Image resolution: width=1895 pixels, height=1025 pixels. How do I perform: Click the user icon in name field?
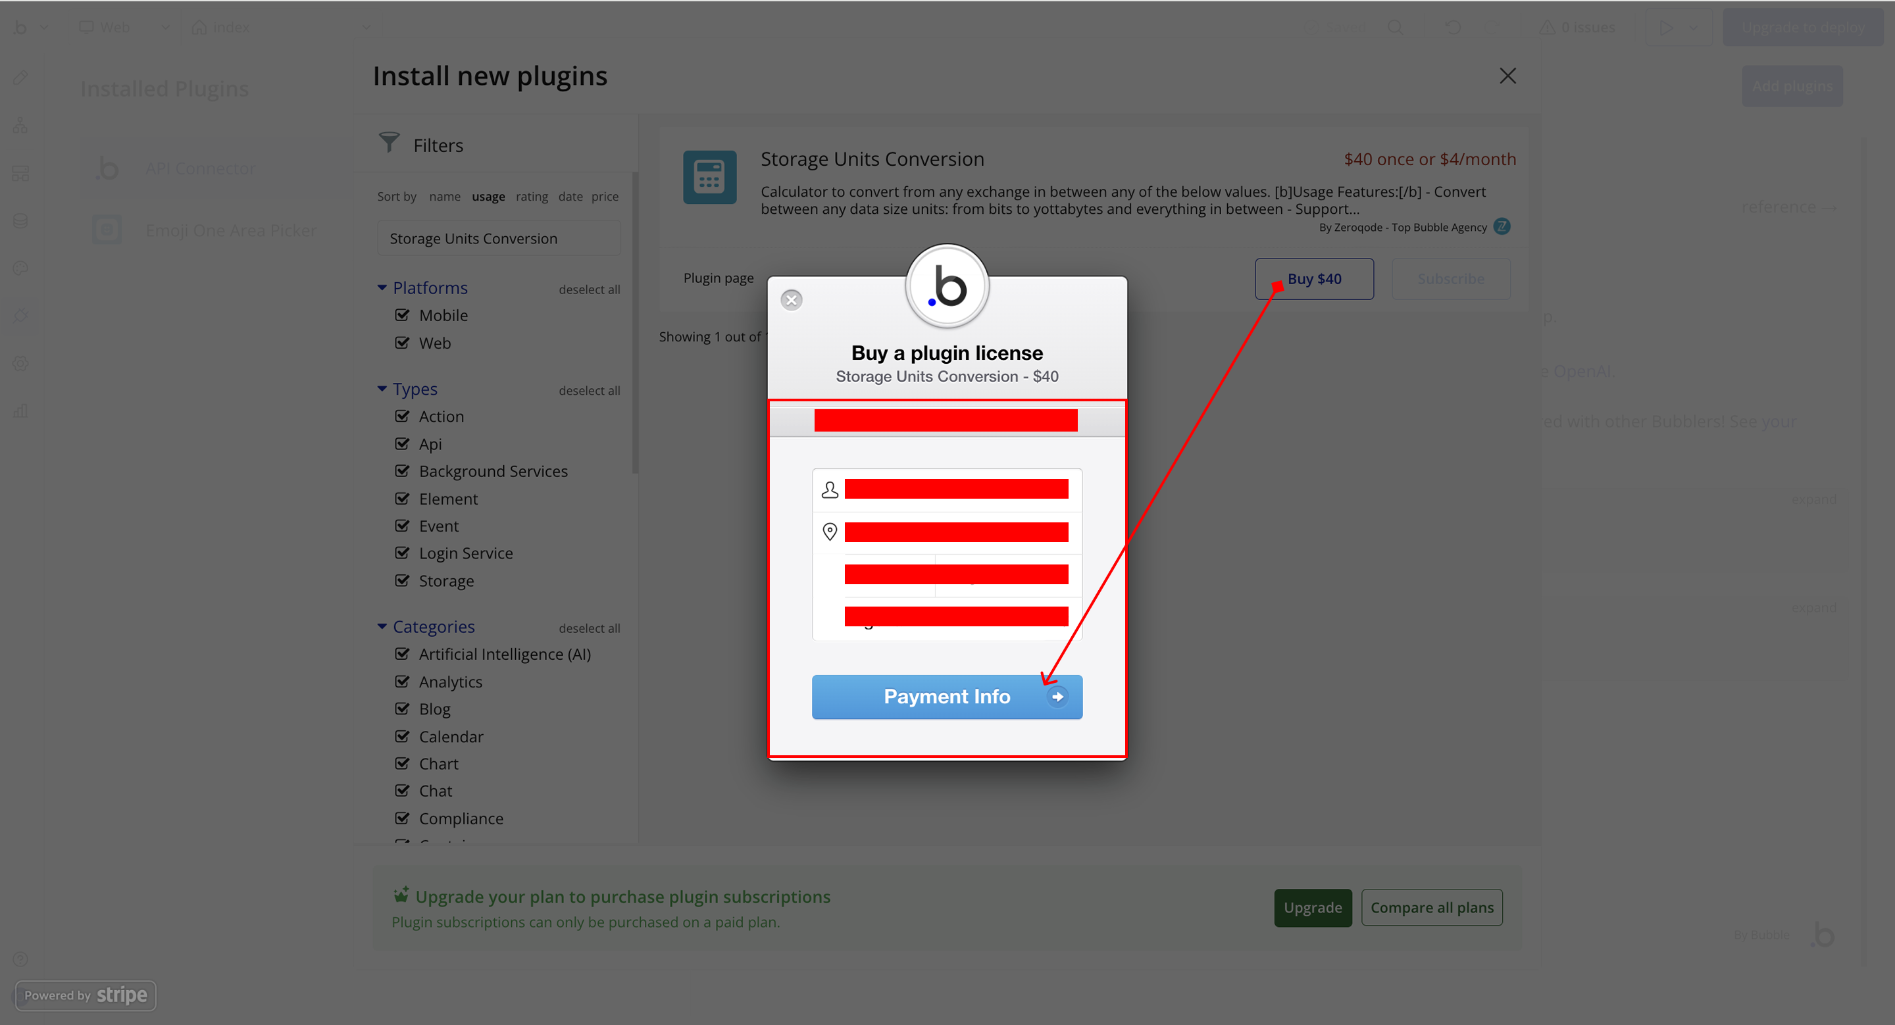(x=830, y=489)
